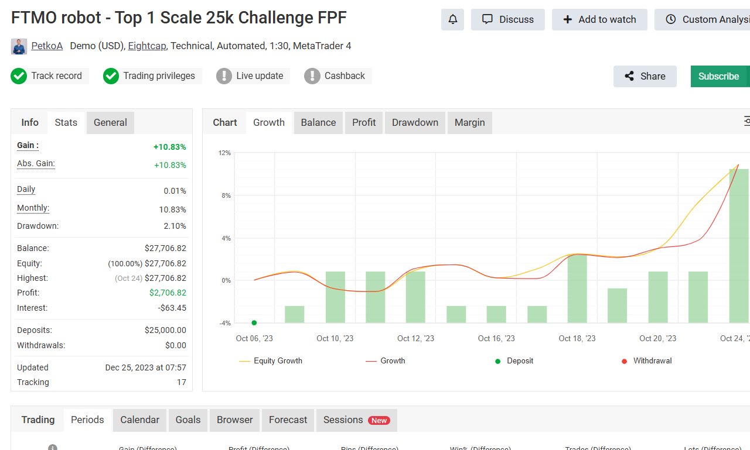Open the Browser tab
This screenshot has height=450, width=750.
coord(235,420)
